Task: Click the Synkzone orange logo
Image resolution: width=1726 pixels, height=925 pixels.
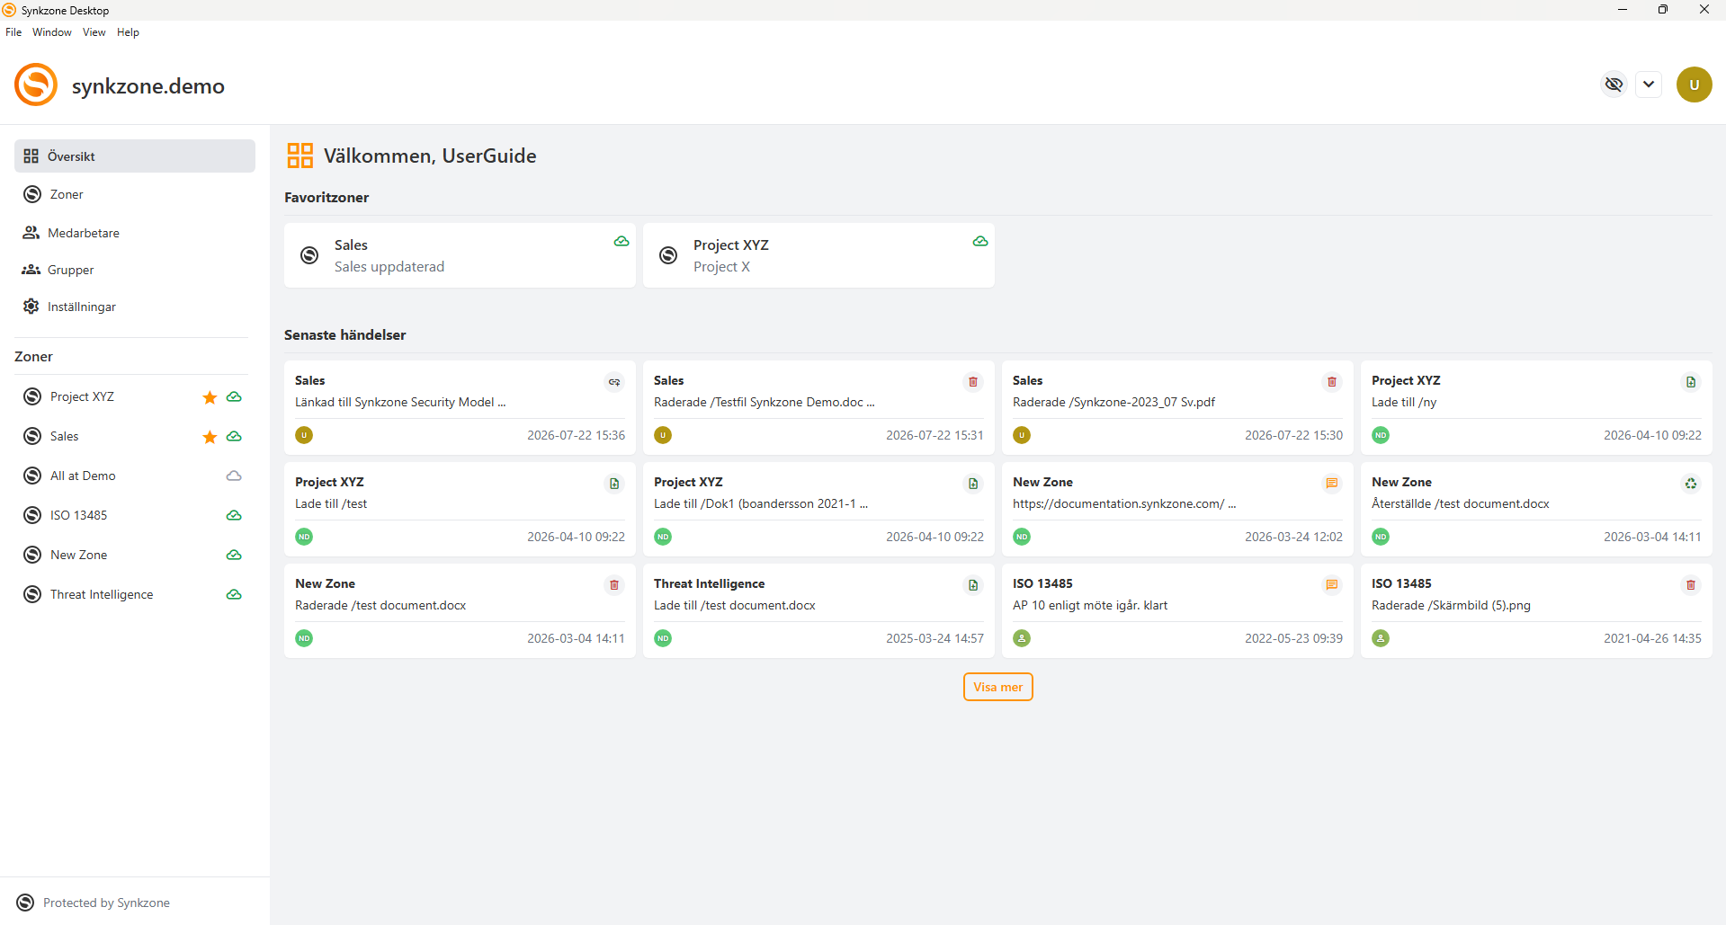Action: (x=36, y=84)
